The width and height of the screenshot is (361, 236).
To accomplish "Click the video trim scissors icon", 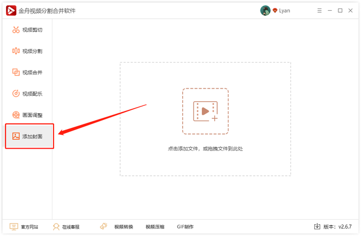I will (16, 30).
